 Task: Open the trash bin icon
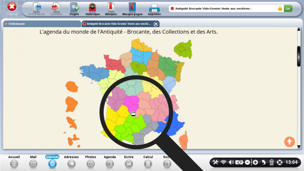(272, 162)
